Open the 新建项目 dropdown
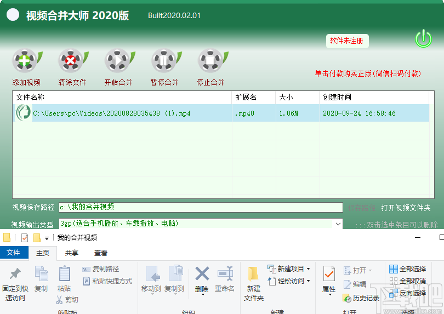Image resolution: width=444 pixels, height=314 pixels. click(288, 269)
